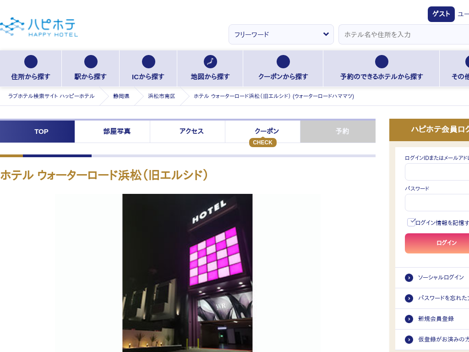Click the circle icon above 予約のできるホテルから探す
Image resolution: width=469 pixels, height=352 pixels.
click(x=382, y=62)
